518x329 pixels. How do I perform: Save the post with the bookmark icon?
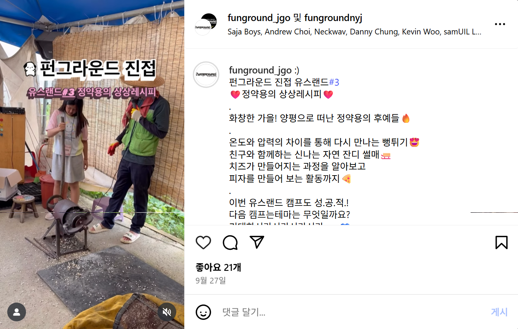502,243
